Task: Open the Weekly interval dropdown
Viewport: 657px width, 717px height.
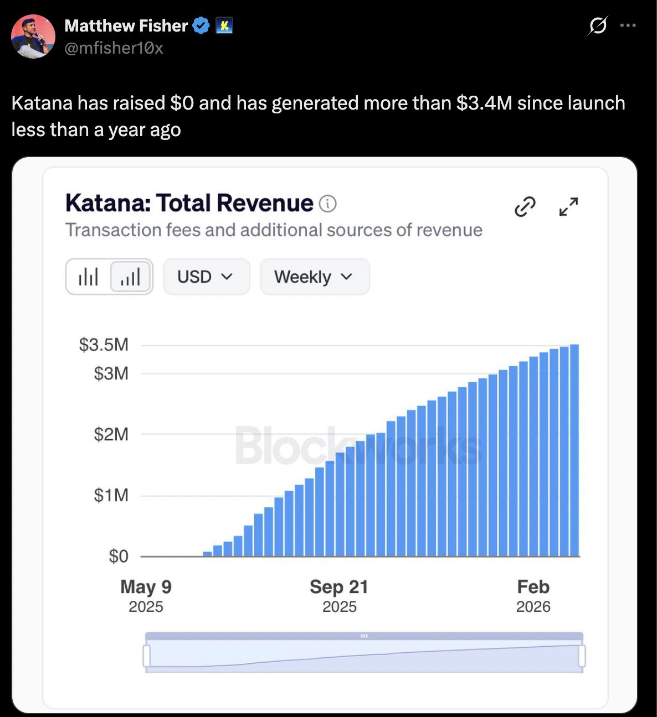Action: click(314, 277)
